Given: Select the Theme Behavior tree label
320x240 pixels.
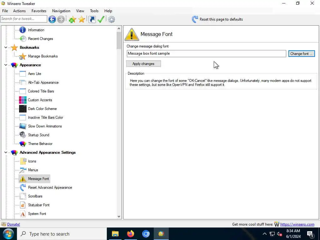Looking at the screenshot, I should [x=40, y=144].
